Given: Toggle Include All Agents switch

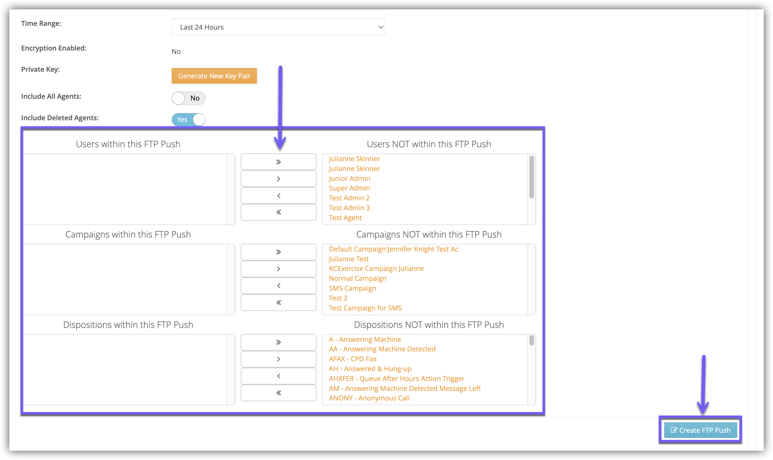Looking at the screenshot, I should point(188,98).
